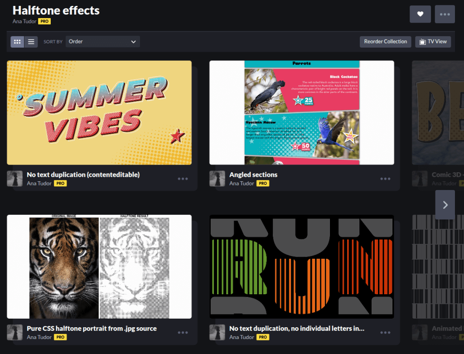This screenshot has height=354, width=464.
Task: Open the collection options ellipsis menu
Action: tap(445, 14)
